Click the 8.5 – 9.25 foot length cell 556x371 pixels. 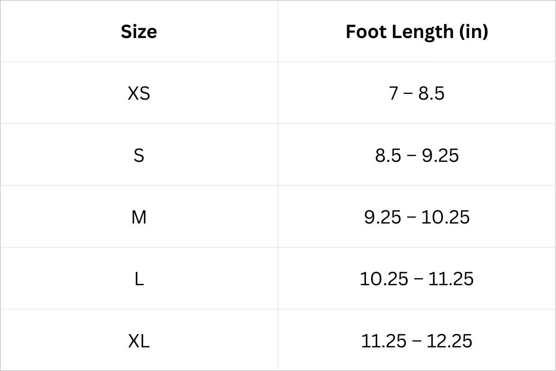tap(417, 155)
